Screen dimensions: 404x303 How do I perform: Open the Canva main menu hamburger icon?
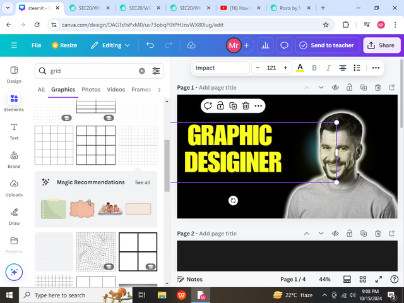tap(14, 45)
